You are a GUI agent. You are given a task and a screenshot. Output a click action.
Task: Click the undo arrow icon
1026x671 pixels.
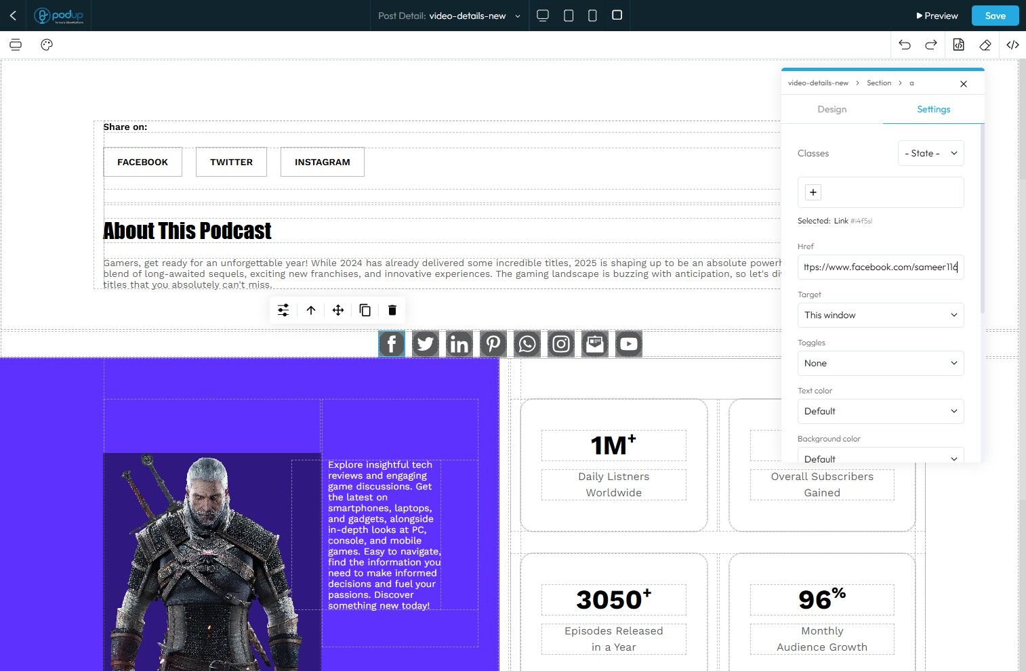(905, 45)
